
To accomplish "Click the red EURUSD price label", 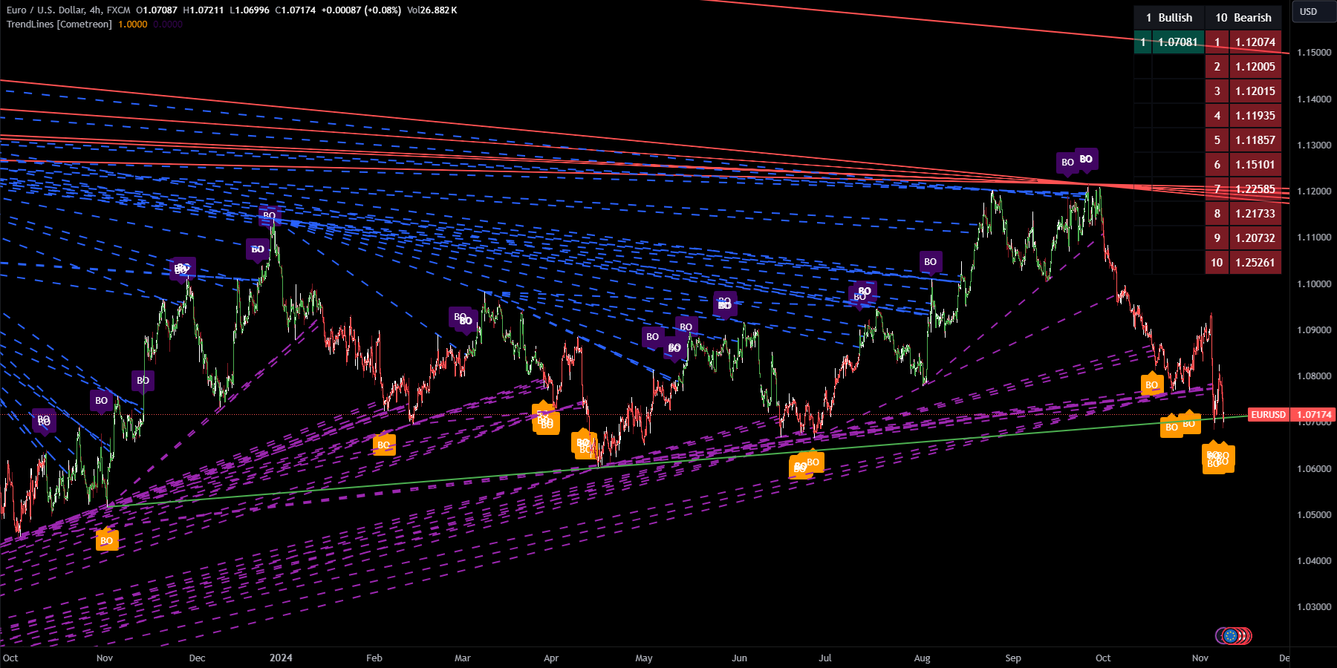I will 1268,415.
